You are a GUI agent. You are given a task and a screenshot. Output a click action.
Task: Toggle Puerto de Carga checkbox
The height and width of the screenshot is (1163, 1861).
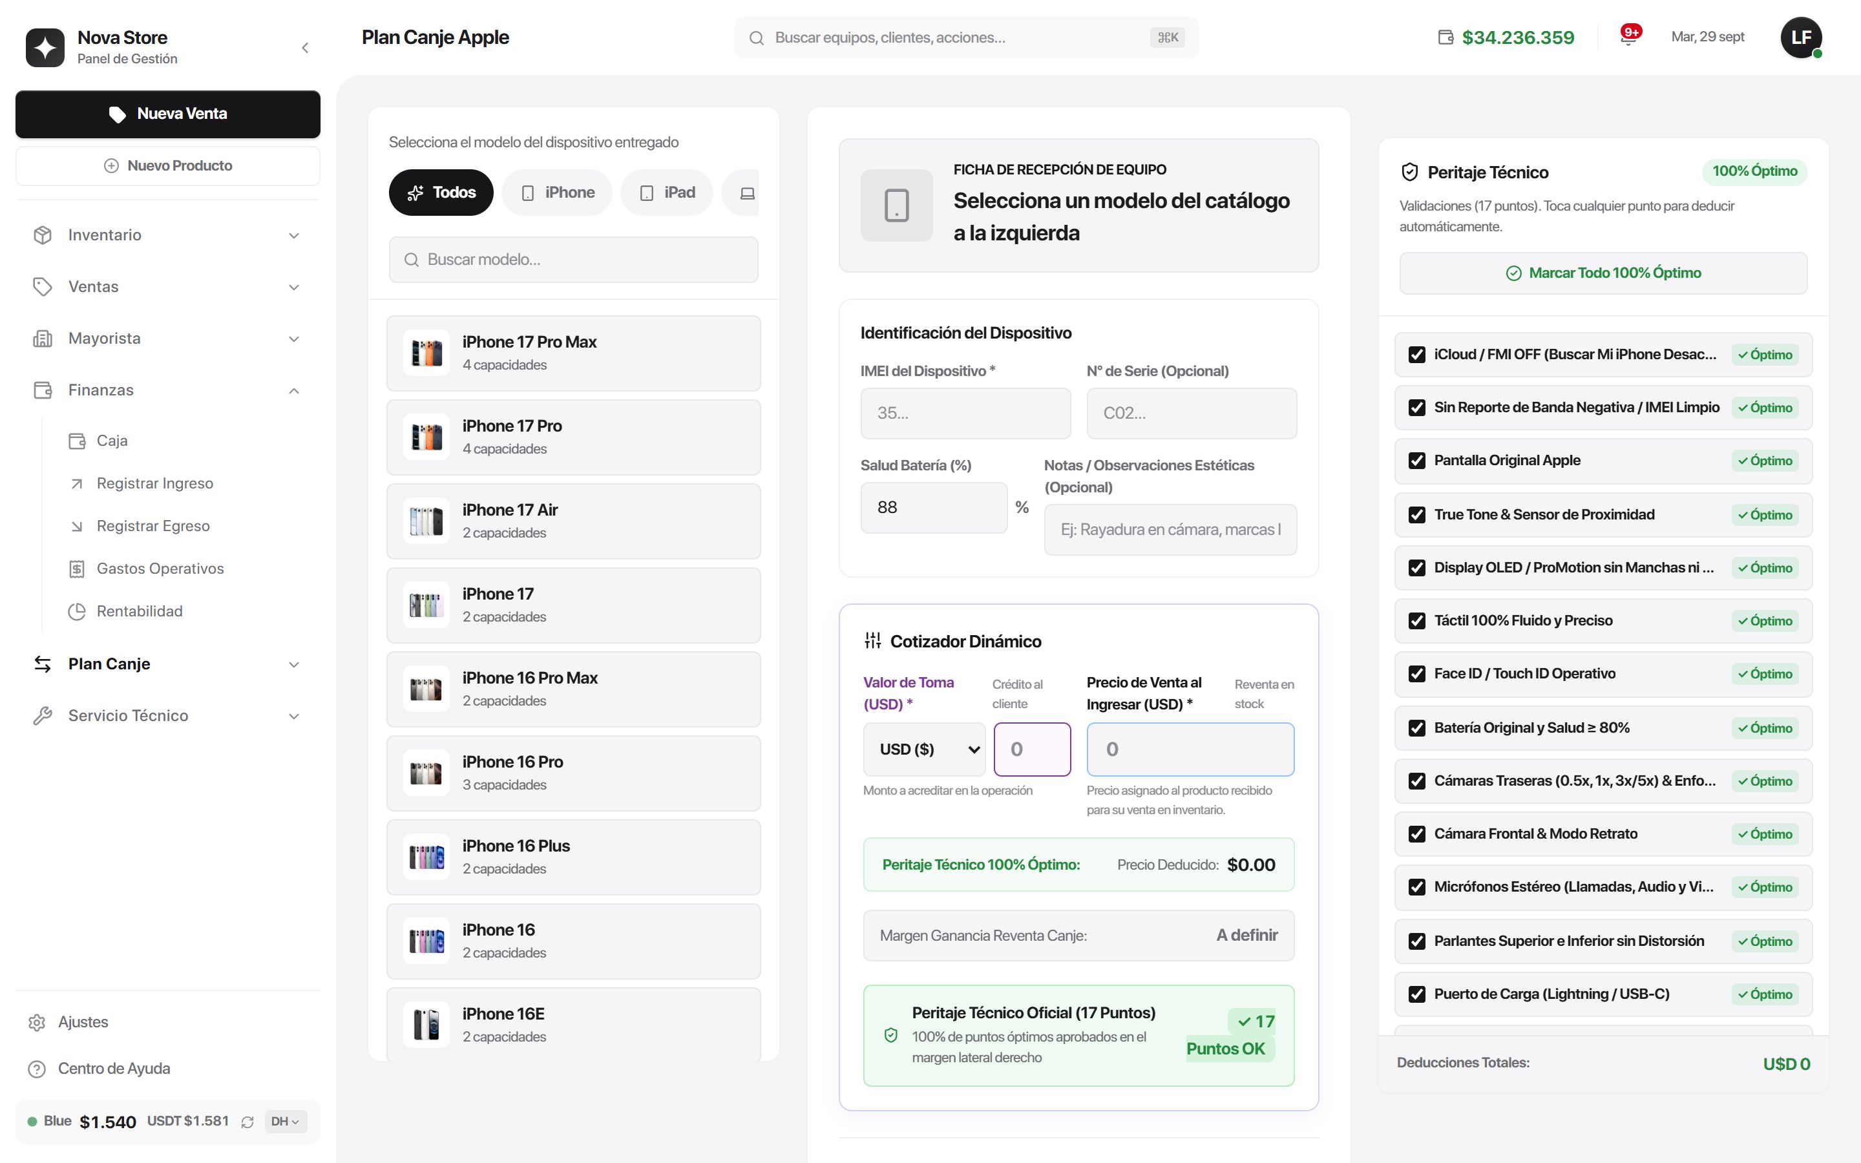pyautogui.click(x=1416, y=994)
